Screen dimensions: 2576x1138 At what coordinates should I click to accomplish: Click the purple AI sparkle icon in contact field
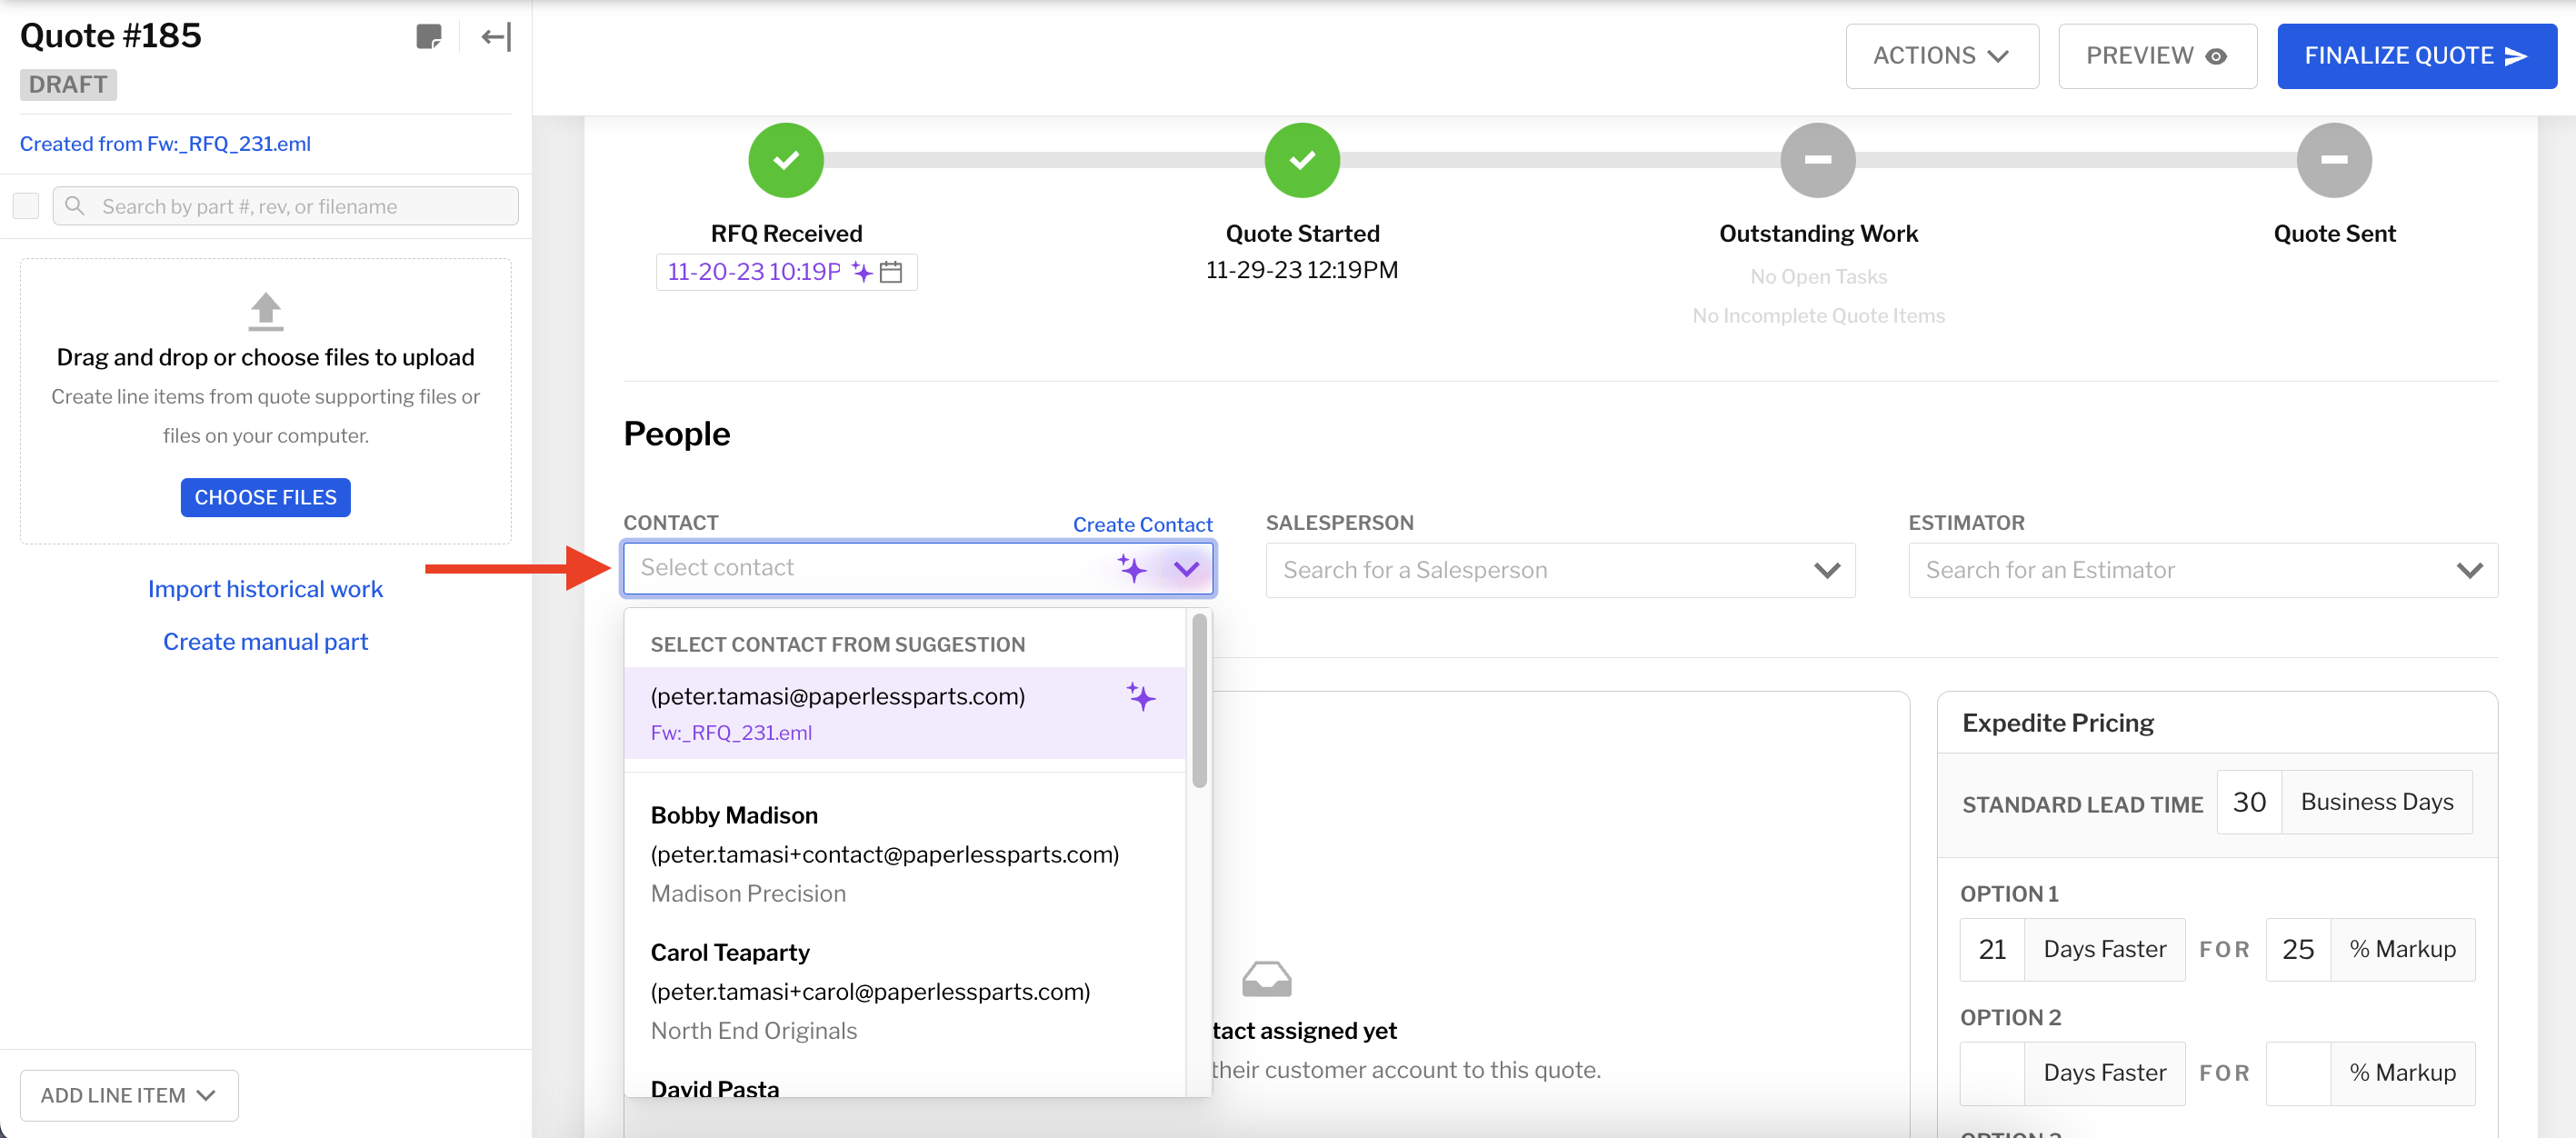pos(1131,568)
